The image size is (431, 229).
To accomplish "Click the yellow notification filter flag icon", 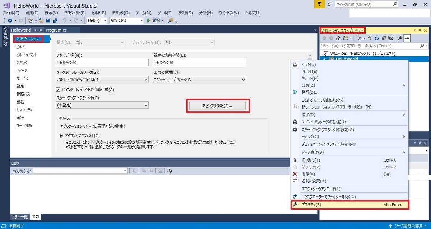I will point(319,4).
